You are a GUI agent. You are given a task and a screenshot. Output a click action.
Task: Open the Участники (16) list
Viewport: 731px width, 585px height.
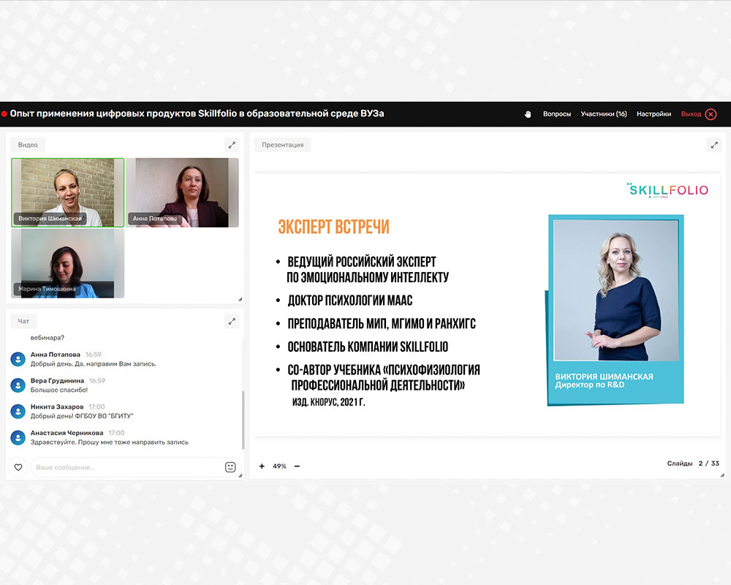click(604, 114)
